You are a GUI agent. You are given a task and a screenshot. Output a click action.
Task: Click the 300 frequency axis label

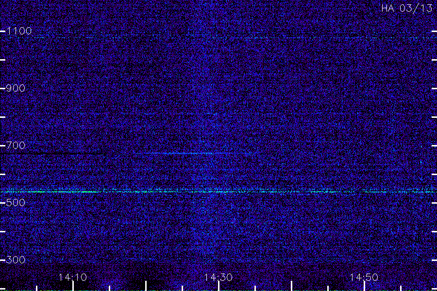point(16,260)
